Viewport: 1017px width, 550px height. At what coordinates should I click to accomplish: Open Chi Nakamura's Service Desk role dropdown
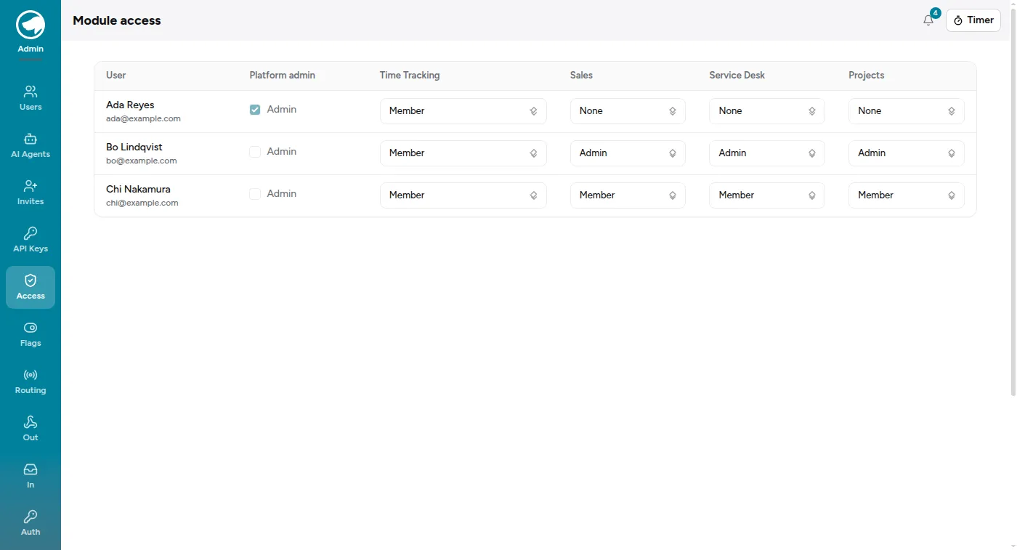click(x=767, y=195)
